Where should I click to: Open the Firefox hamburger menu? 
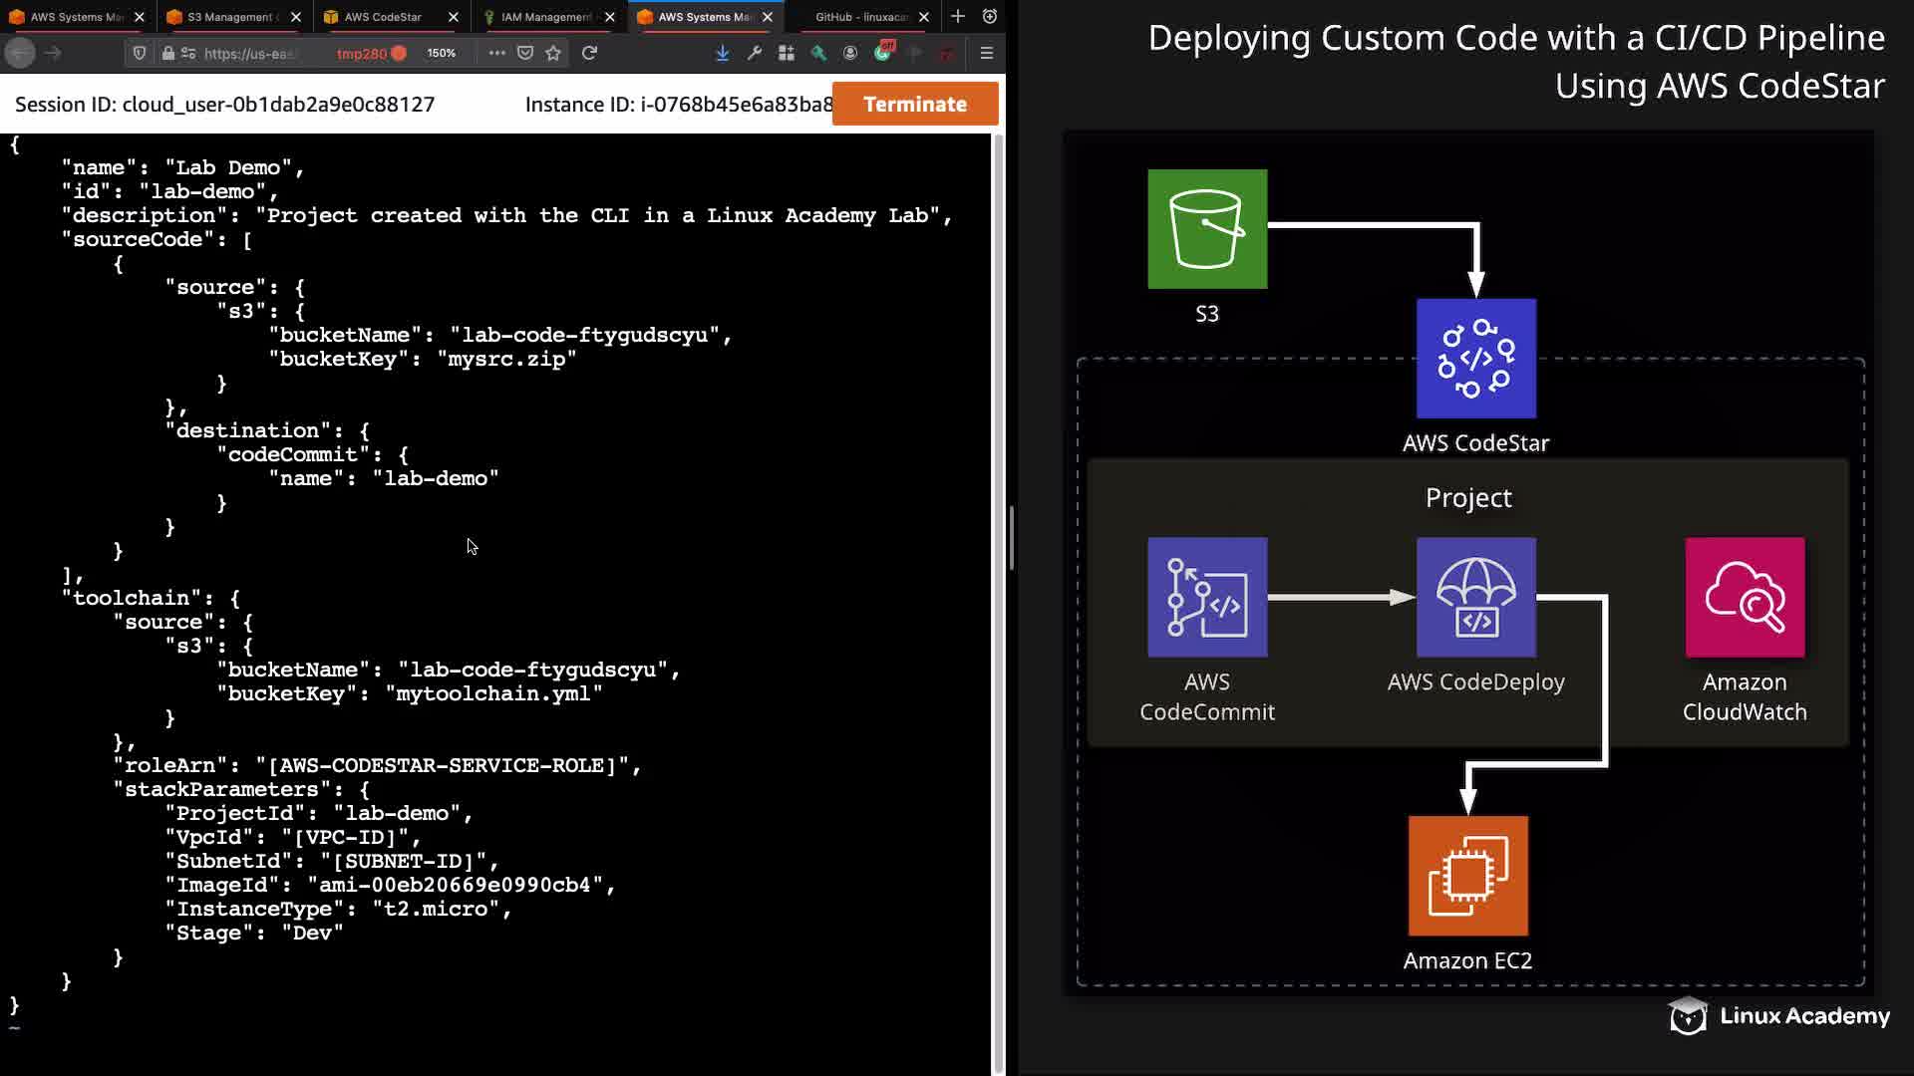(x=986, y=53)
